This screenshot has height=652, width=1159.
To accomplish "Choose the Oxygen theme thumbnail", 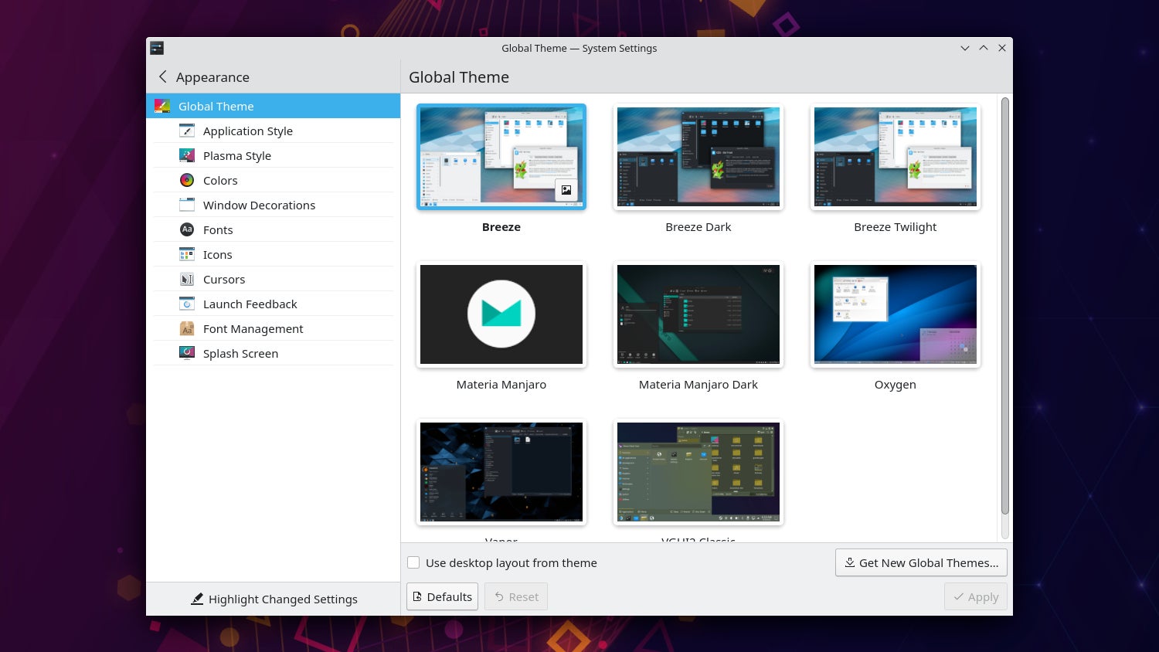I will click(895, 315).
